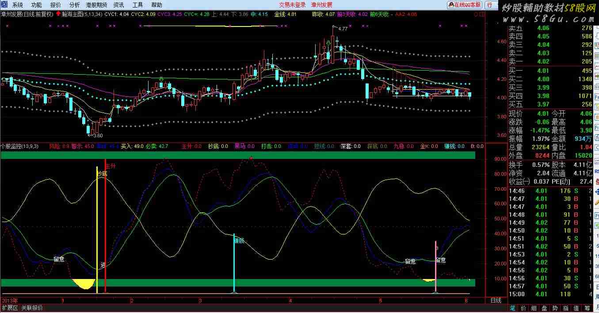Select the 笔 tab in bottom panel
This screenshot has width=599, height=313.
pos(512,308)
